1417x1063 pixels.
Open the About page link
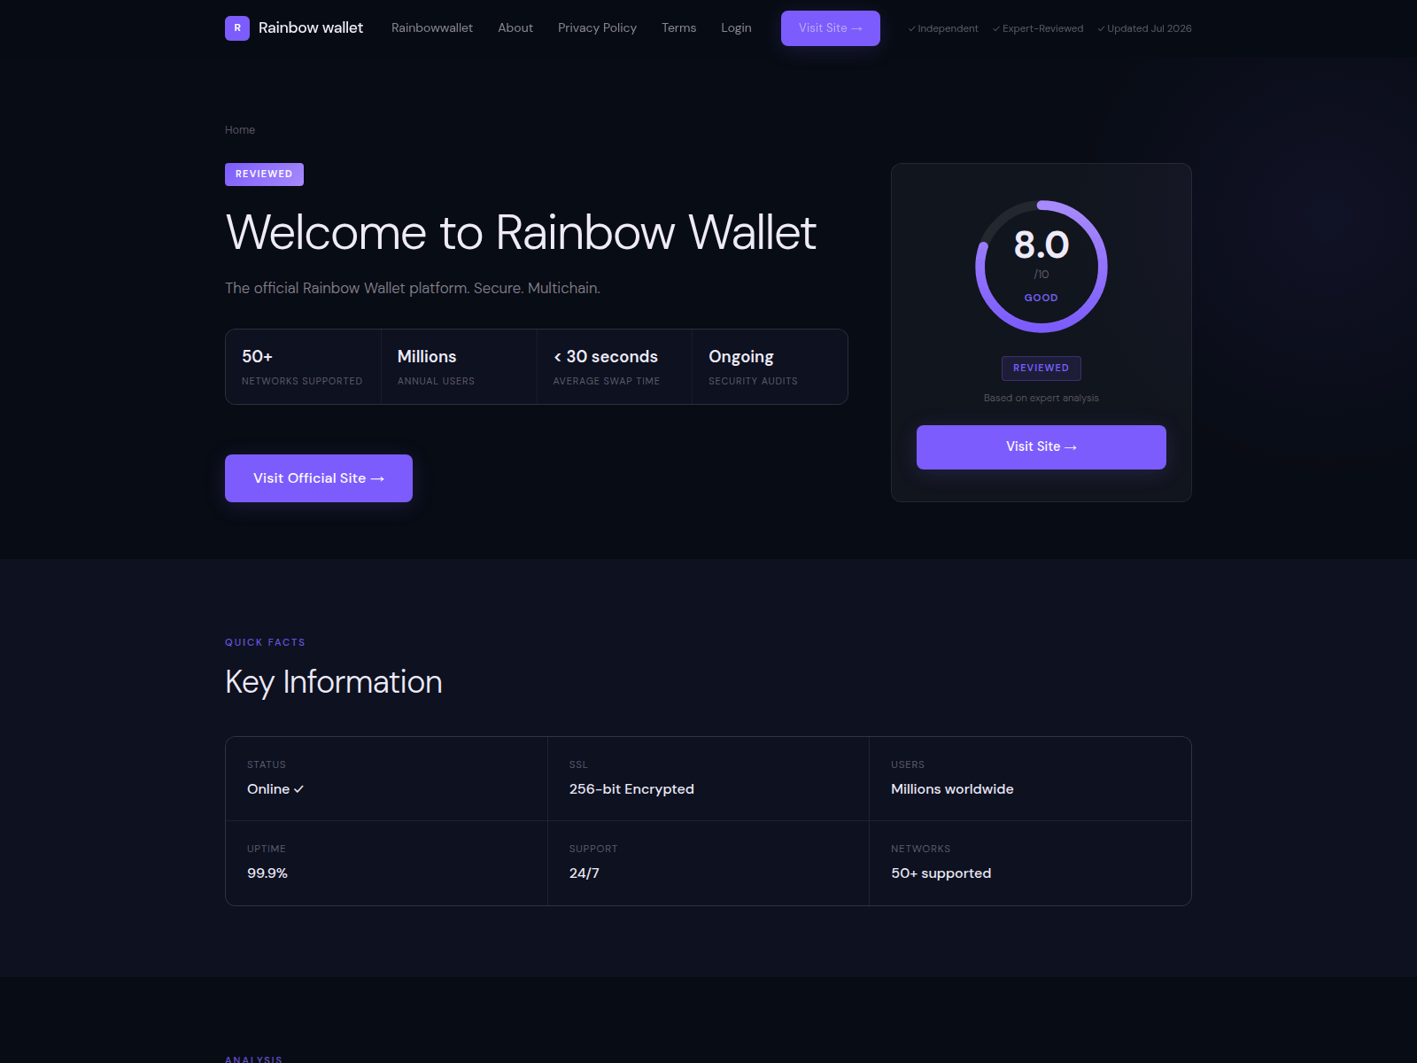[515, 28]
